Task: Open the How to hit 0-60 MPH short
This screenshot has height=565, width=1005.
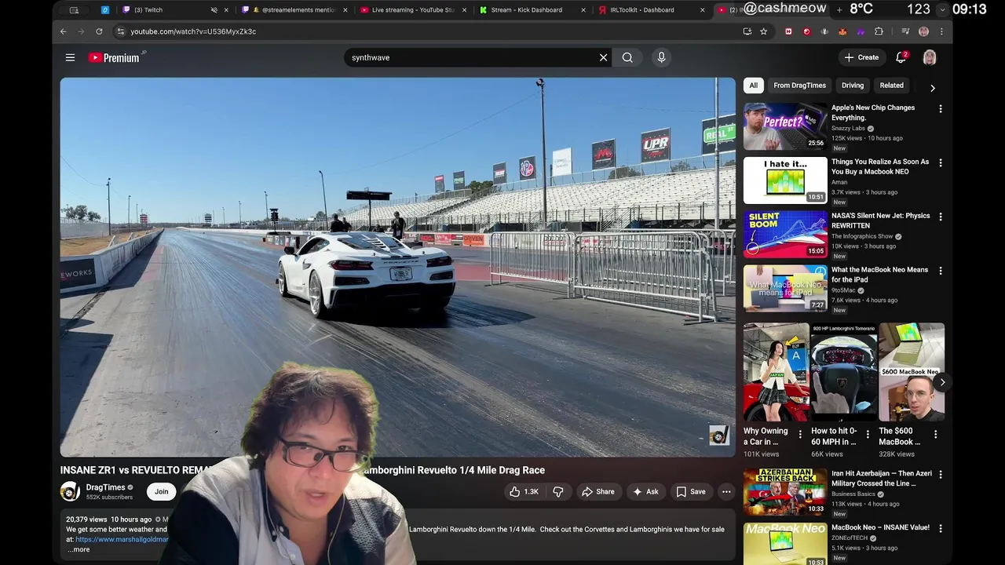Action: (x=844, y=373)
